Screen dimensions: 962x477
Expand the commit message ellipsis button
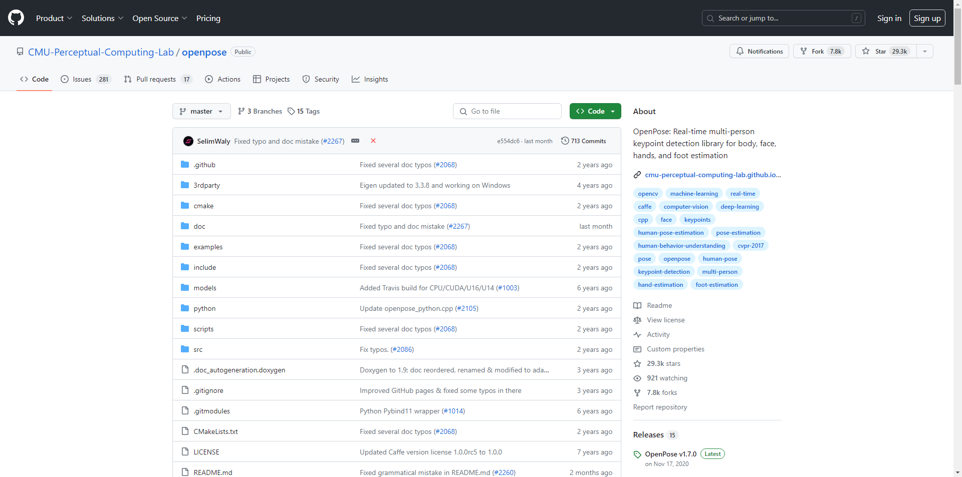tap(355, 141)
